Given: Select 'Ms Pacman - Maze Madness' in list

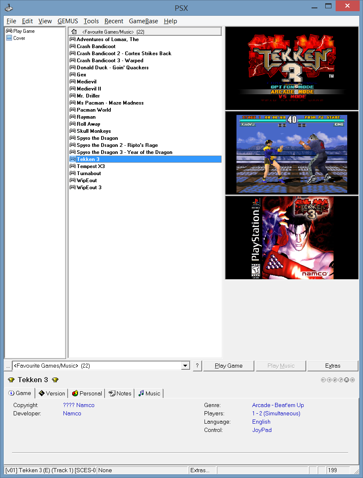Looking at the screenshot, I should coord(145,103).
